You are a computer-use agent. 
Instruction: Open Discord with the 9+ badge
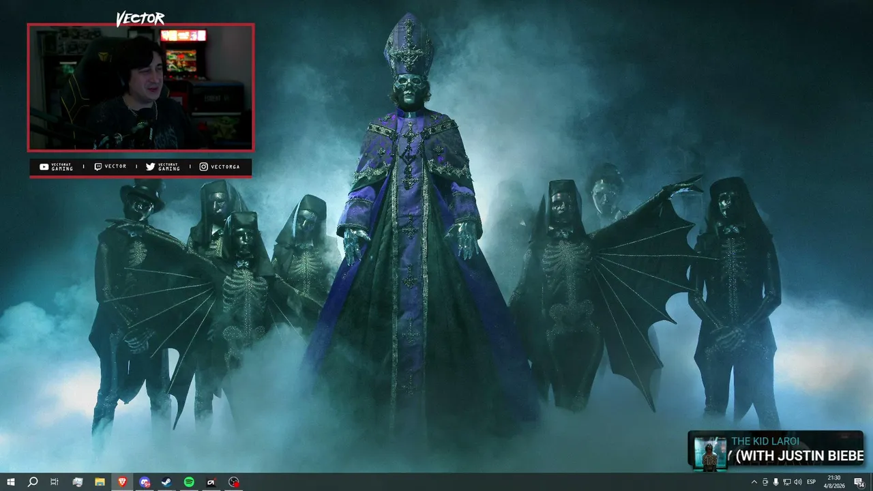coord(145,482)
